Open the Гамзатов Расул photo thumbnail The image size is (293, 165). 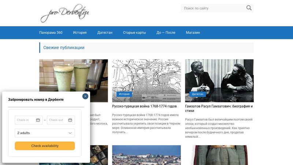(x=219, y=81)
